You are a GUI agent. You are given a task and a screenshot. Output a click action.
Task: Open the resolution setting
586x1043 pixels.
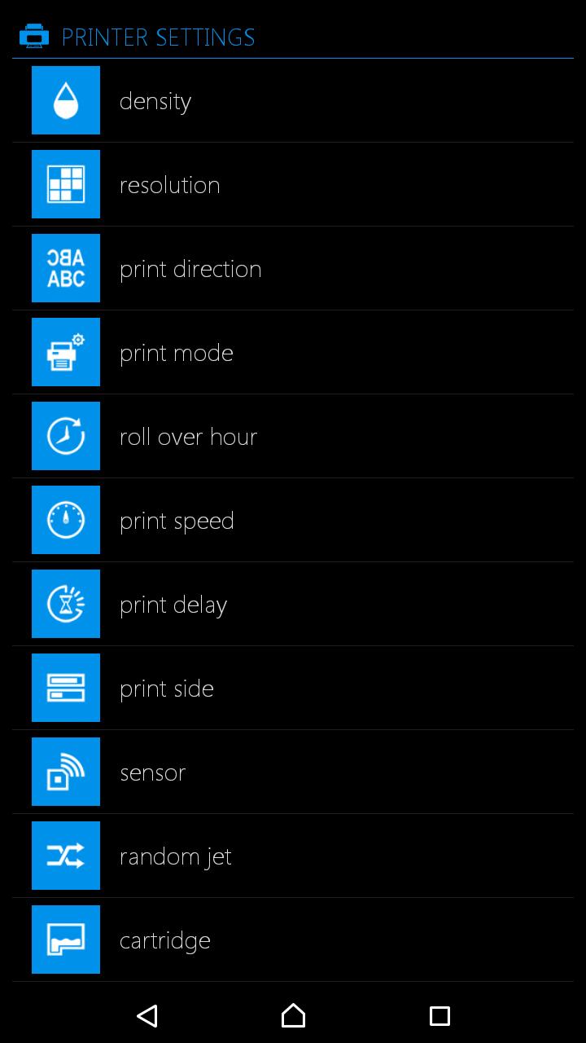[169, 185]
